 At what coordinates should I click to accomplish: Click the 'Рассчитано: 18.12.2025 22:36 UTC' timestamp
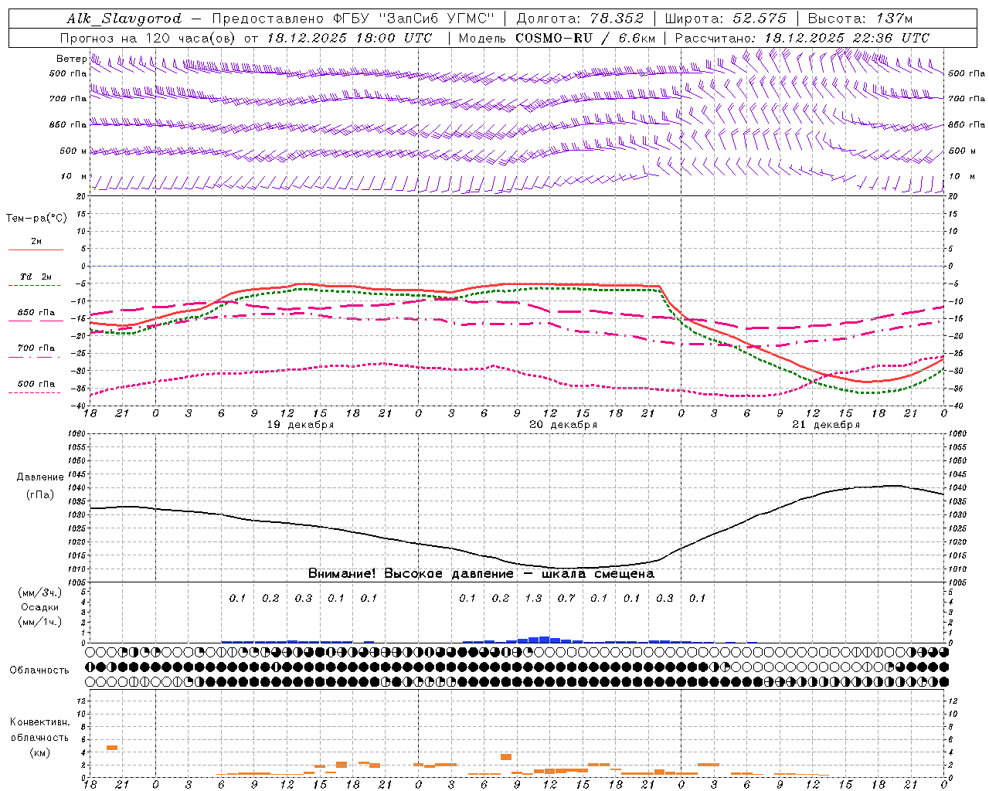(x=802, y=38)
